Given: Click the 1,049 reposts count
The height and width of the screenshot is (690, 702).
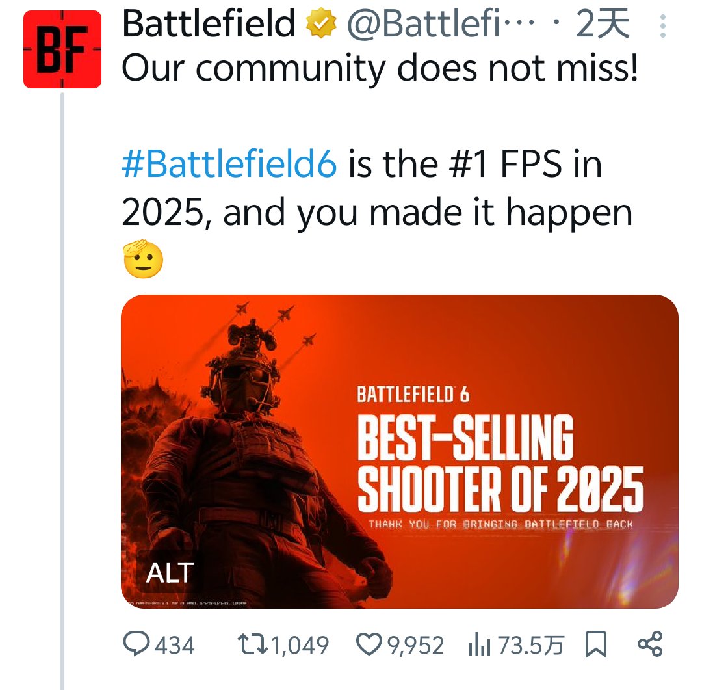Looking at the screenshot, I should coord(300,645).
